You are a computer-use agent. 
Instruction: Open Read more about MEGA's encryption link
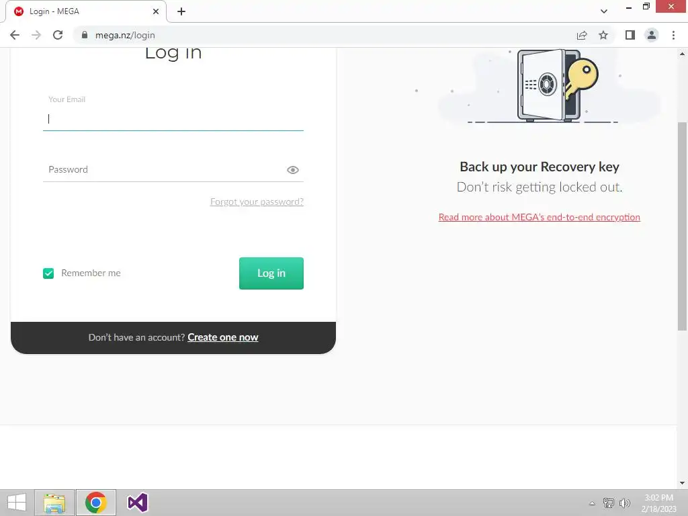(x=540, y=217)
